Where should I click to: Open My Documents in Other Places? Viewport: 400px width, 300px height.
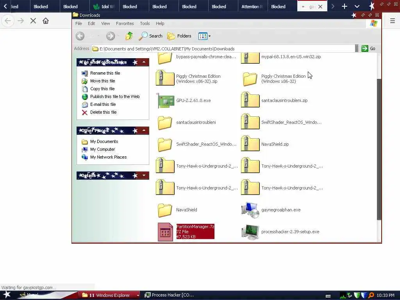(100, 141)
